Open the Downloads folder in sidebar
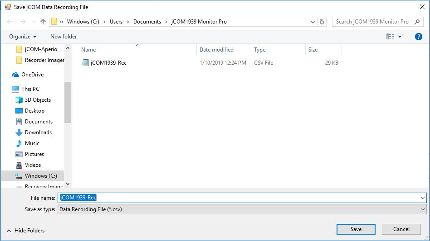 (38, 132)
